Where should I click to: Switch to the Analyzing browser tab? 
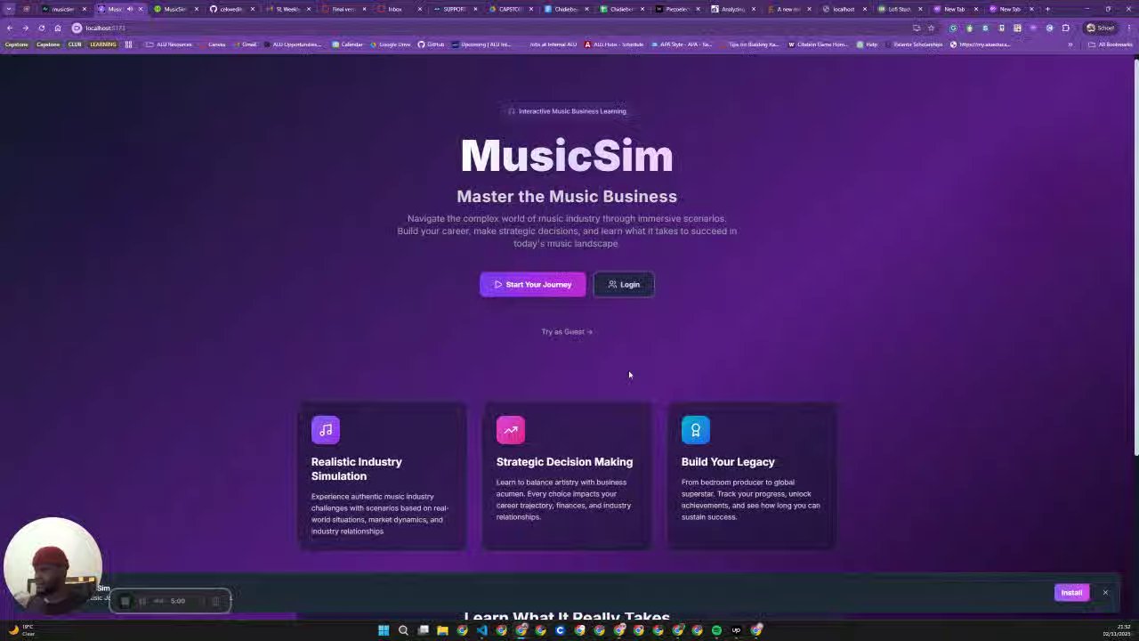pos(732,9)
